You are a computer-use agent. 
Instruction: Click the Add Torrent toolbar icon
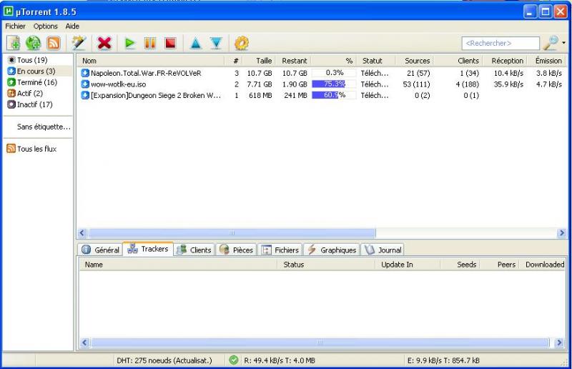[14, 43]
